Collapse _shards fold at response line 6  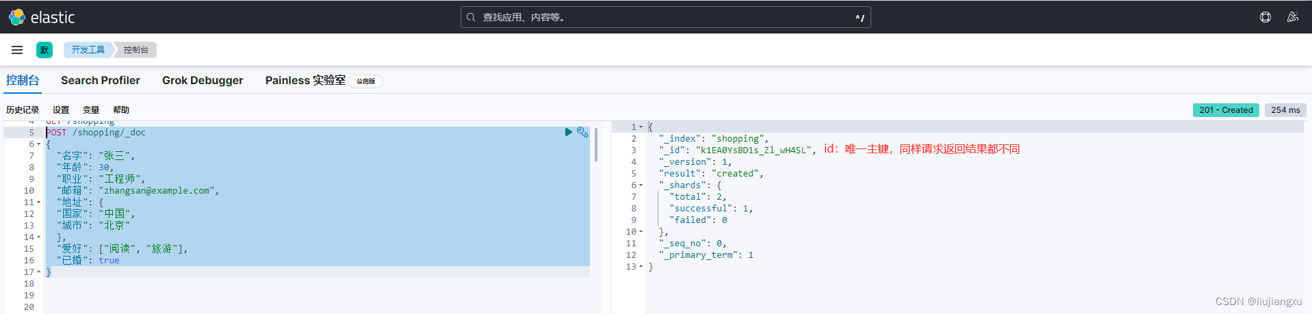641,185
